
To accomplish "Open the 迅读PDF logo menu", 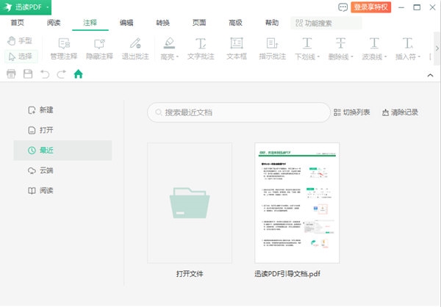I will click(26, 7).
